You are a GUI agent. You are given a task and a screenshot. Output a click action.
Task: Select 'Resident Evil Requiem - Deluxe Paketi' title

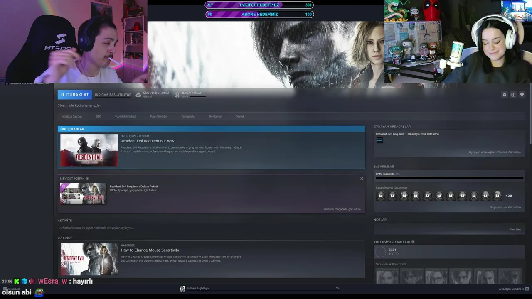[133, 186]
